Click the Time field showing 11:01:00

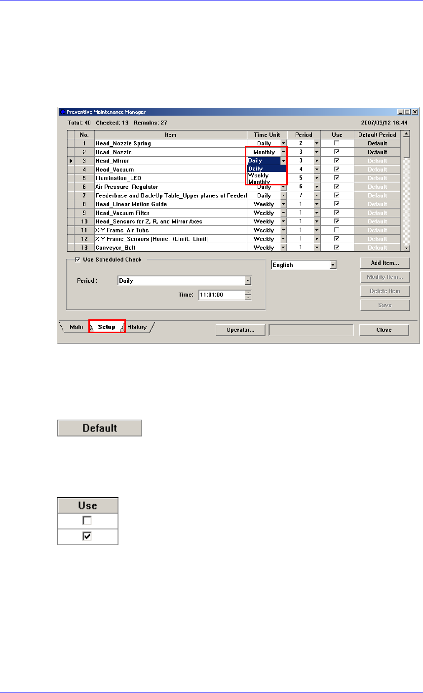point(222,295)
